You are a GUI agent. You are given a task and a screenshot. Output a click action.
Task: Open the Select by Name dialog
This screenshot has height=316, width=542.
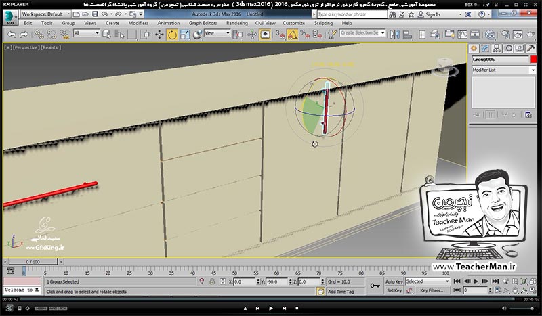click(119, 35)
